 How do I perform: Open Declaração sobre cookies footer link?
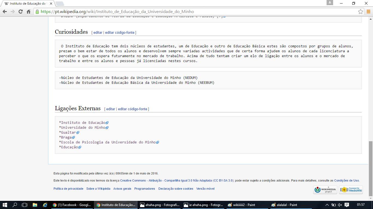[176, 189]
